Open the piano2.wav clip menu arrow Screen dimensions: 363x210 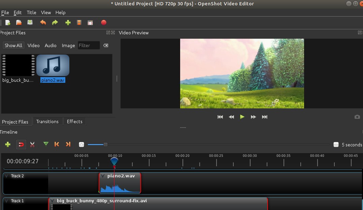pyautogui.click(x=103, y=176)
